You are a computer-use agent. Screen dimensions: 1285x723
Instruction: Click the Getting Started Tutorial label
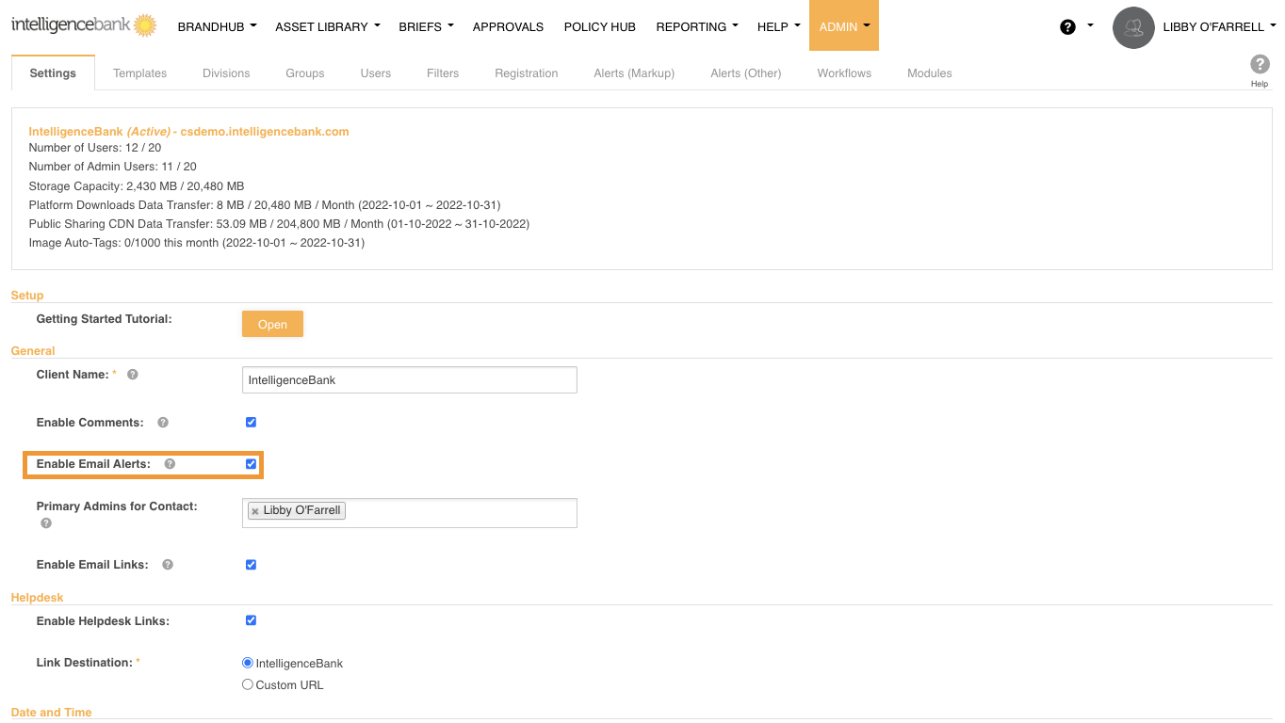(105, 319)
